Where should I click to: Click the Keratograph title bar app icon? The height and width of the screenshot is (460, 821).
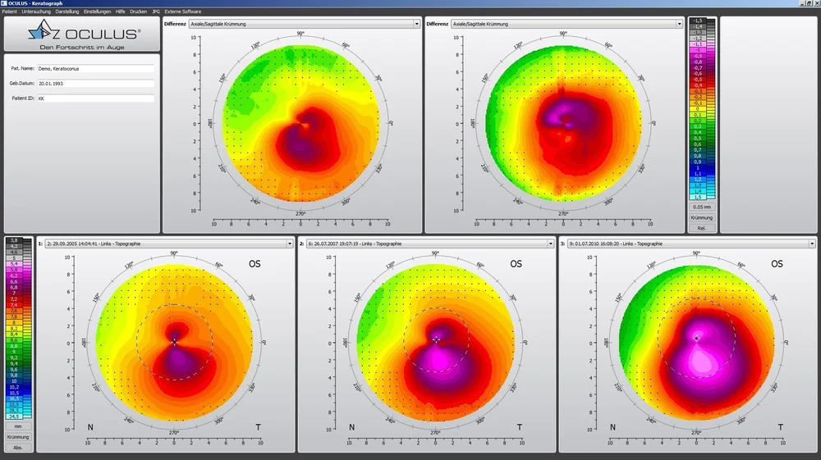pos(3,3)
